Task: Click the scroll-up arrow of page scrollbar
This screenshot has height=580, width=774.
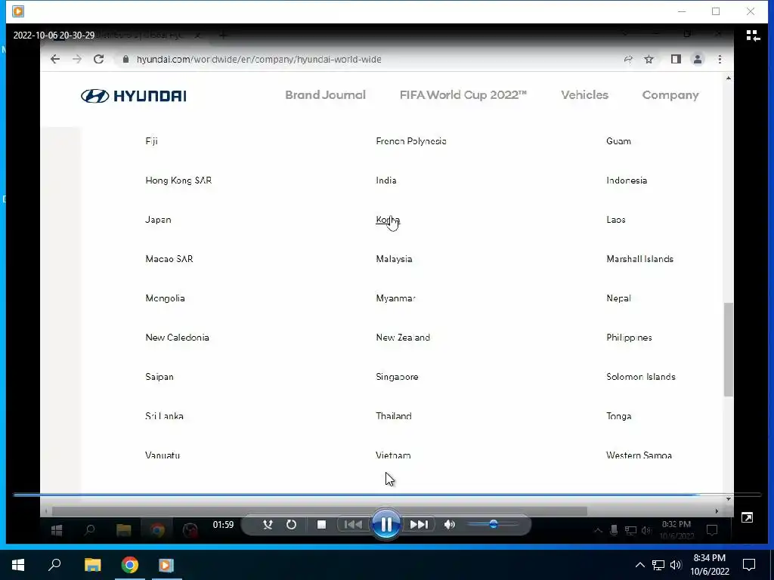Action: (x=729, y=78)
